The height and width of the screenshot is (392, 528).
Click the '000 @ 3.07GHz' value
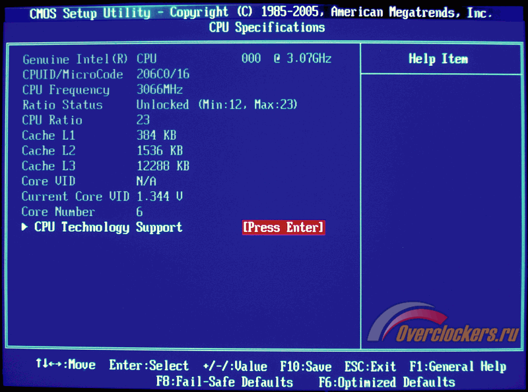pyautogui.click(x=286, y=59)
